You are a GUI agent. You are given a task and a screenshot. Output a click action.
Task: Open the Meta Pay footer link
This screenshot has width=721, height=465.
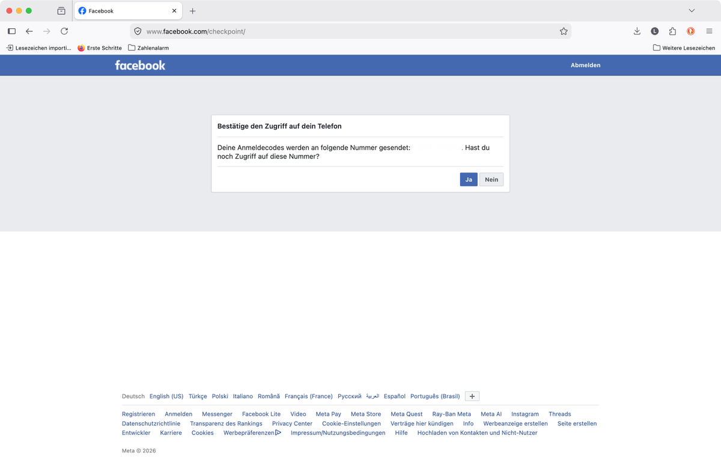pos(328,414)
